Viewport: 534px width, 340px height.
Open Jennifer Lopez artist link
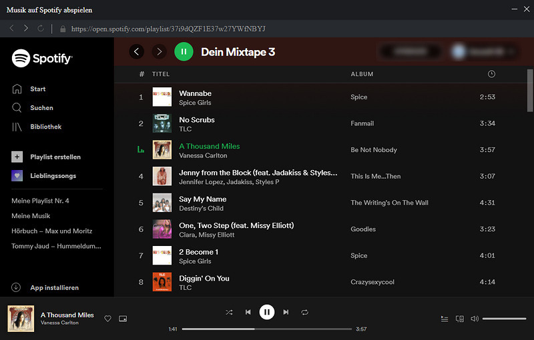click(x=201, y=182)
